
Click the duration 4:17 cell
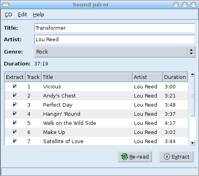point(170,123)
